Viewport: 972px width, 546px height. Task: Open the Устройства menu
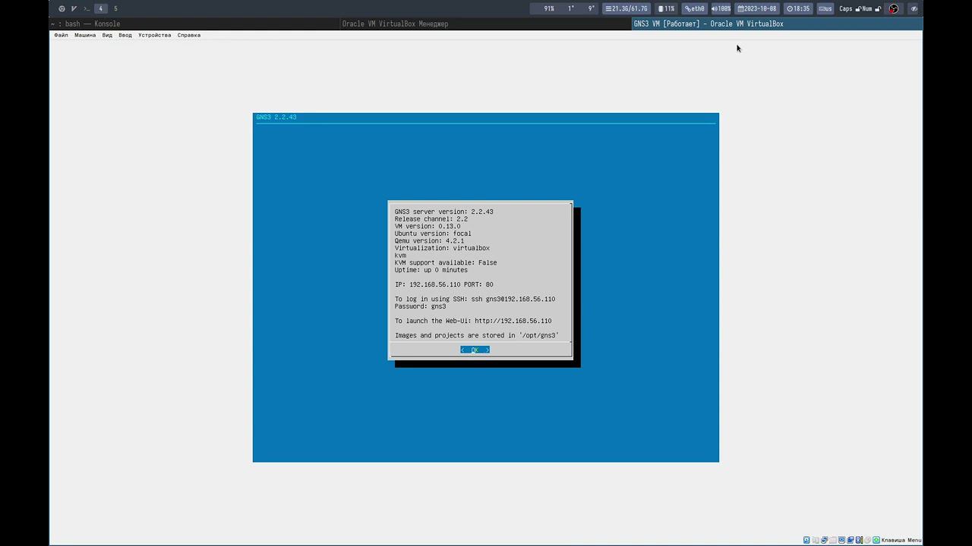point(154,35)
